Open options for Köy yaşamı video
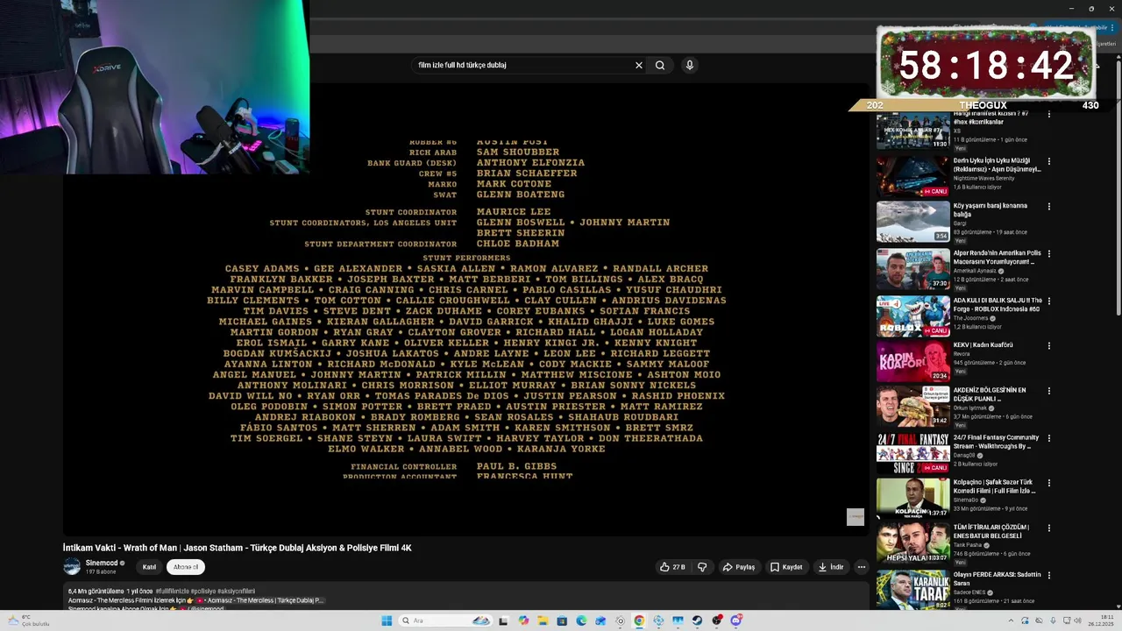The height and width of the screenshot is (631, 1122). click(x=1049, y=207)
